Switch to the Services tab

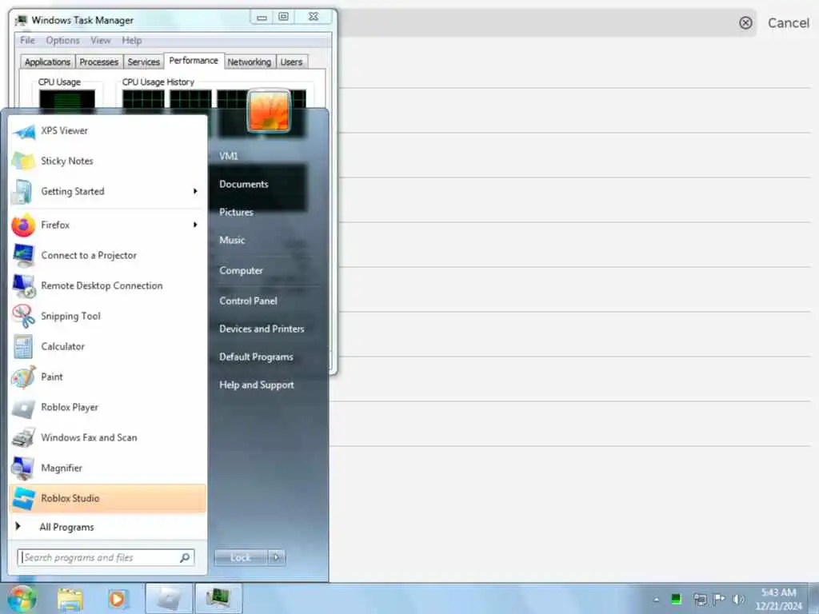(144, 62)
